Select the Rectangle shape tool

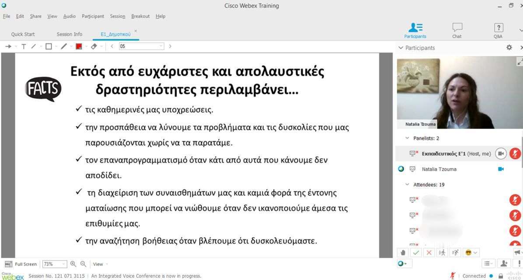click(x=49, y=46)
